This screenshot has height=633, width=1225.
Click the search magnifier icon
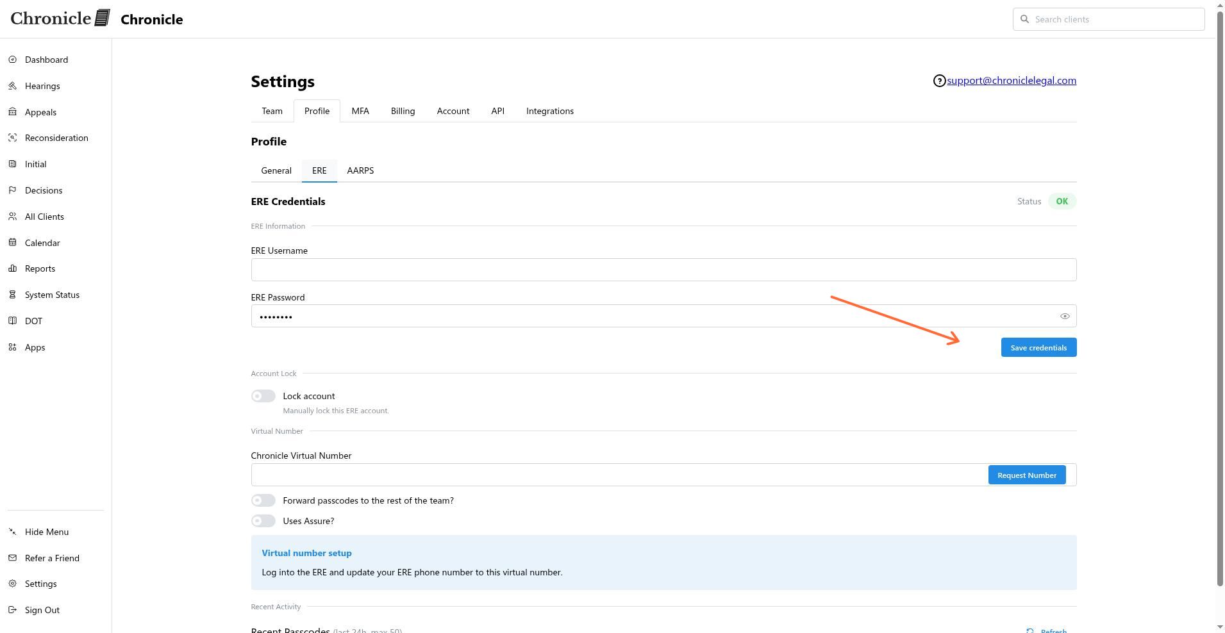tap(1024, 19)
